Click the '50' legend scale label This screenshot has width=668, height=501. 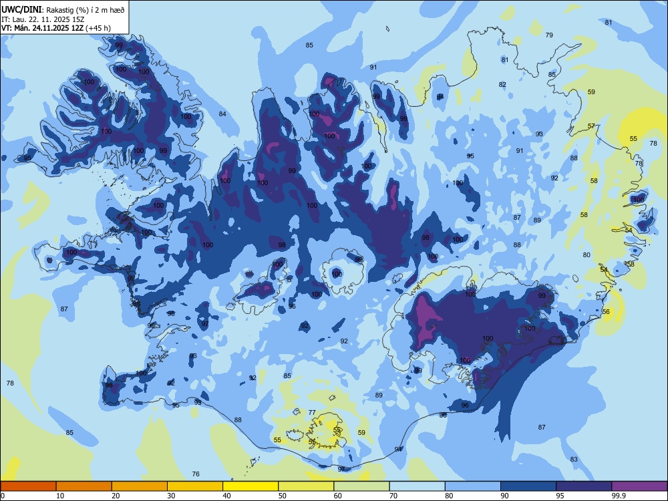coord(282,496)
